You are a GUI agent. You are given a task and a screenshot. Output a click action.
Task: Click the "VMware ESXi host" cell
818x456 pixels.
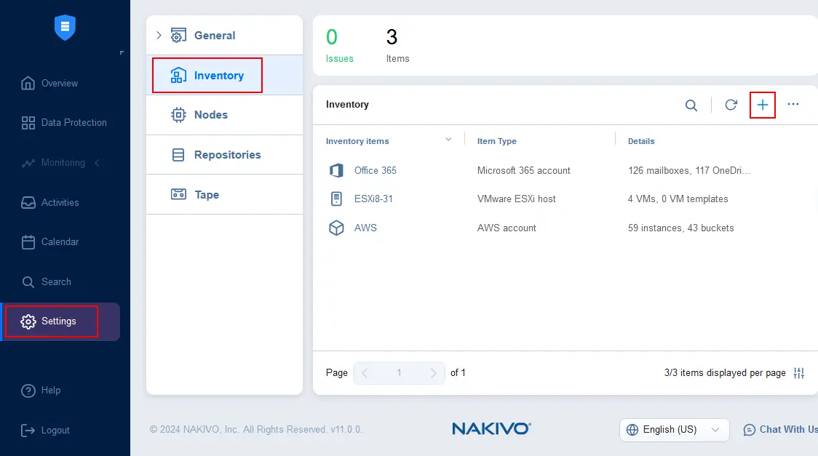tap(517, 199)
